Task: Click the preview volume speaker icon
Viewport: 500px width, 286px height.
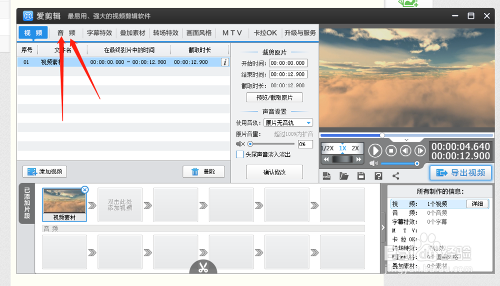Action: tap(373, 163)
